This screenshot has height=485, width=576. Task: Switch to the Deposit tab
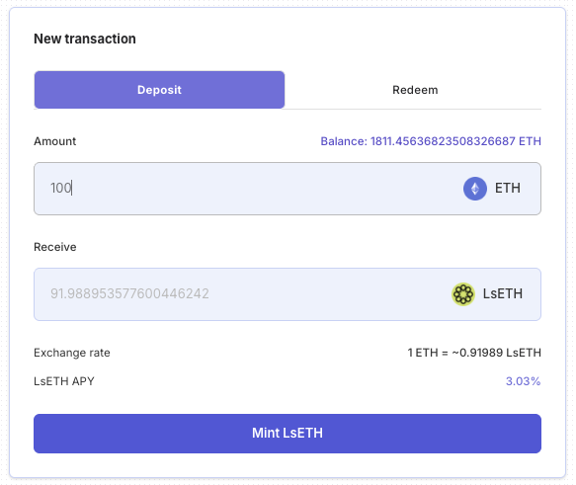159,90
